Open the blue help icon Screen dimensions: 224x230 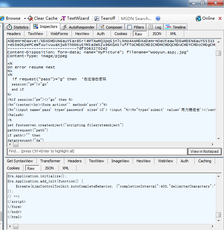tap(158, 18)
